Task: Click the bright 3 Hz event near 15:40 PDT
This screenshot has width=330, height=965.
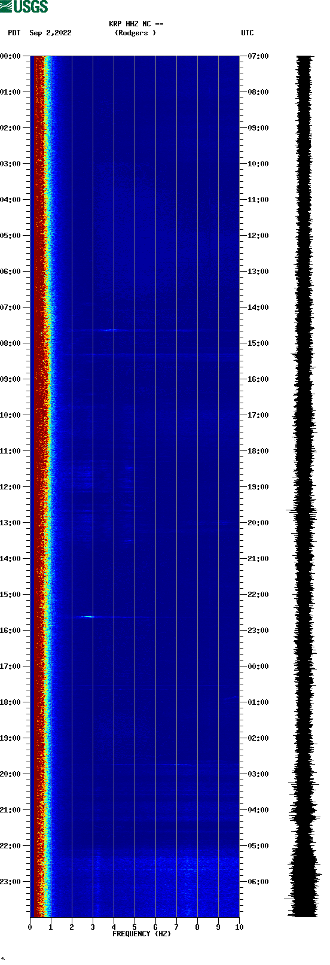Action: click(x=88, y=616)
